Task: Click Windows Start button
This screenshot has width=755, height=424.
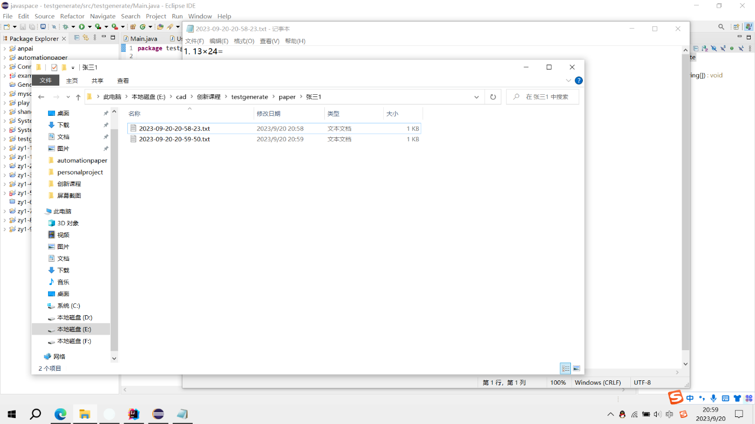Action: coord(12,414)
